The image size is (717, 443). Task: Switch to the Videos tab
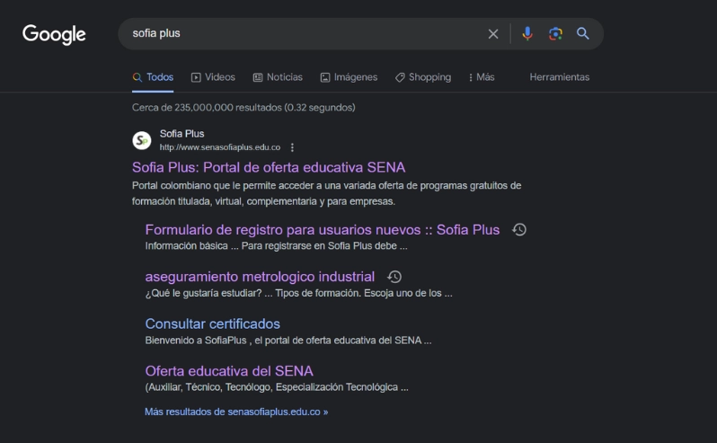(x=213, y=77)
